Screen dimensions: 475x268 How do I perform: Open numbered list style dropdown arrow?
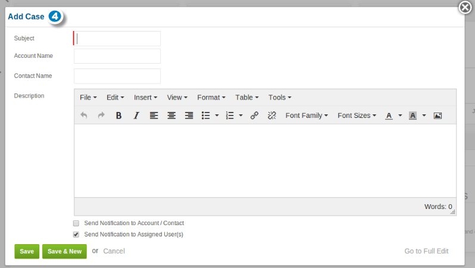tap(241, 116)
